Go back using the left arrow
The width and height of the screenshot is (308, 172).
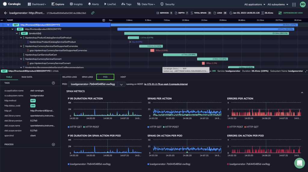(x=5, y=13)
